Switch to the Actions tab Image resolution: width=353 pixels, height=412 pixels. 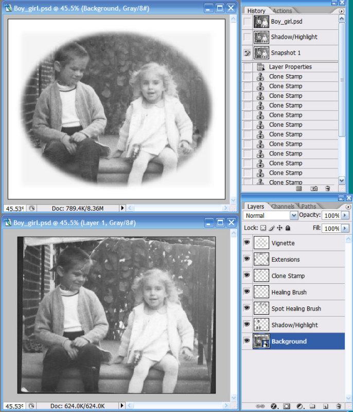pyautogui.click(x=283, y=11)
